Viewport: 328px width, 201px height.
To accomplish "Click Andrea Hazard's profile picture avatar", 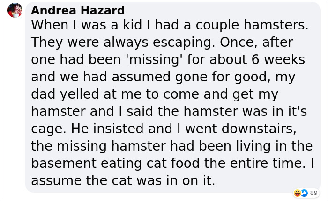I will (15, 10).
